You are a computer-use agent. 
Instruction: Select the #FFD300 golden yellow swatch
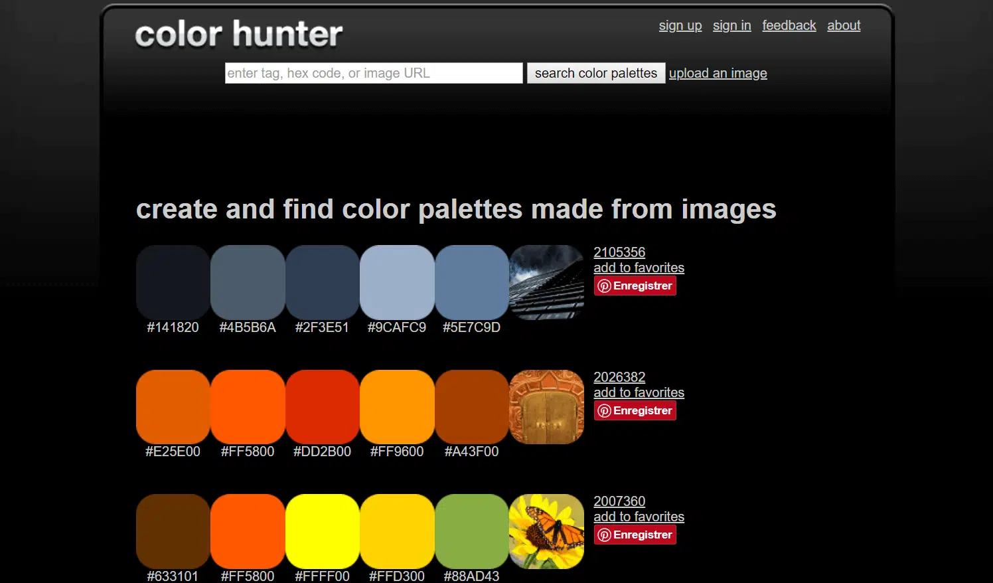[397, 531]
